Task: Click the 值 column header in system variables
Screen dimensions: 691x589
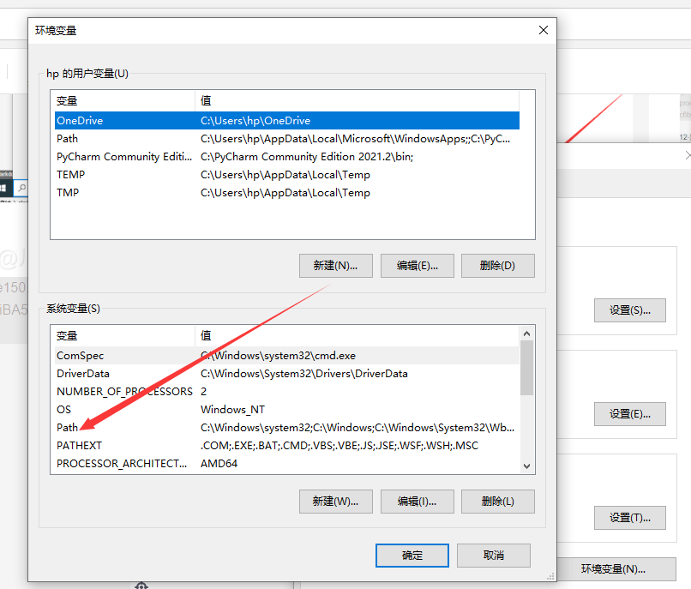Action: click(x=357, y=336)
